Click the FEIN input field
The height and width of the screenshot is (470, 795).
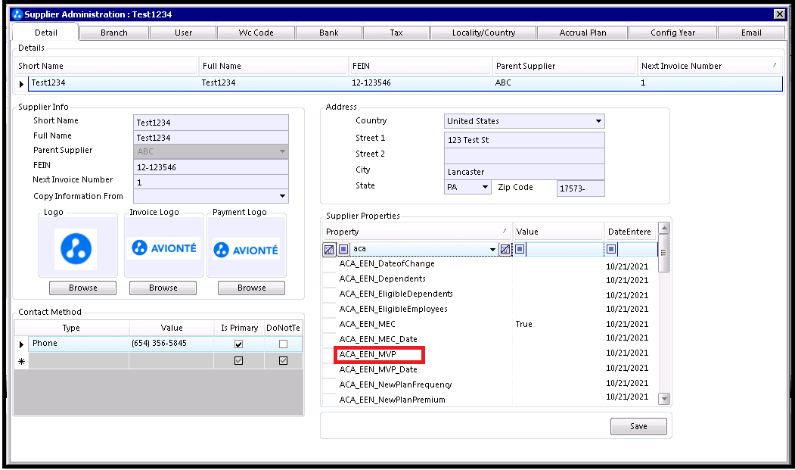[x=211, y=167]
